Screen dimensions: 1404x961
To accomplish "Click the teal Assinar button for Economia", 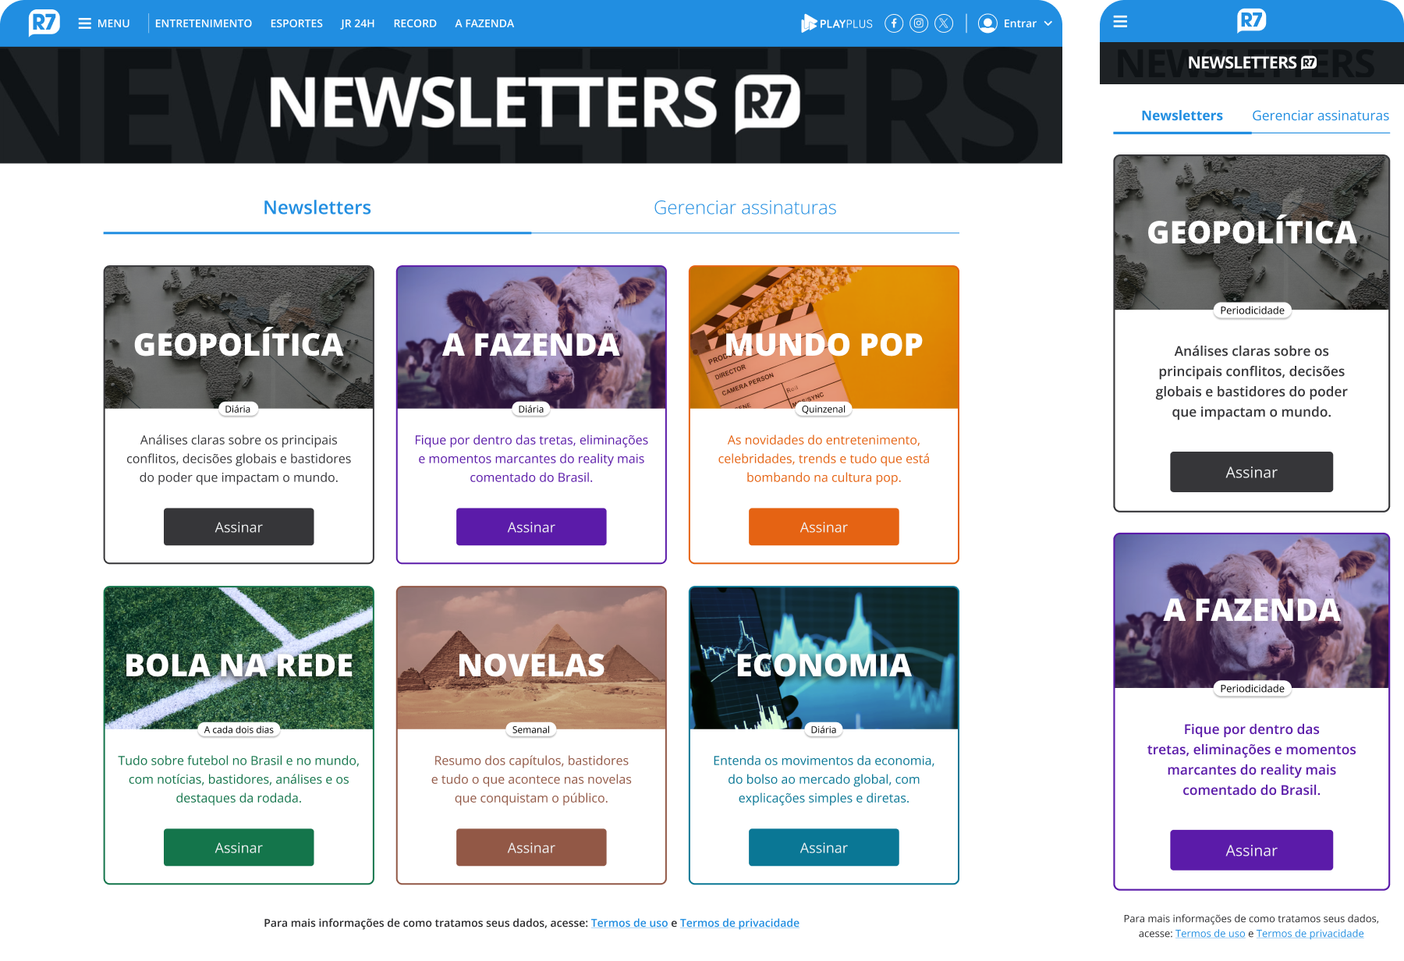I will coord(824,847).
